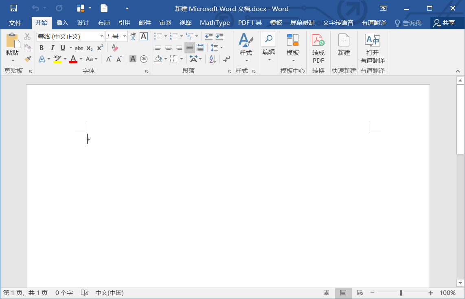This screenshot has height=299, width=465.
Task: Switch to the 布局 Layout tab
Action: click(103, 23)
